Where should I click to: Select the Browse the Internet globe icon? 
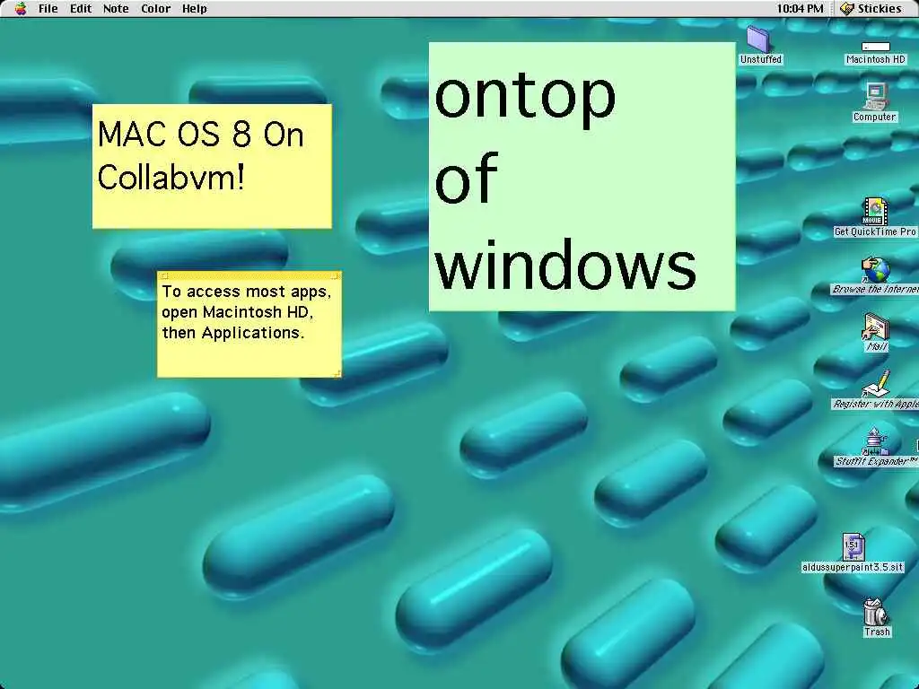(x=875, y=269)
